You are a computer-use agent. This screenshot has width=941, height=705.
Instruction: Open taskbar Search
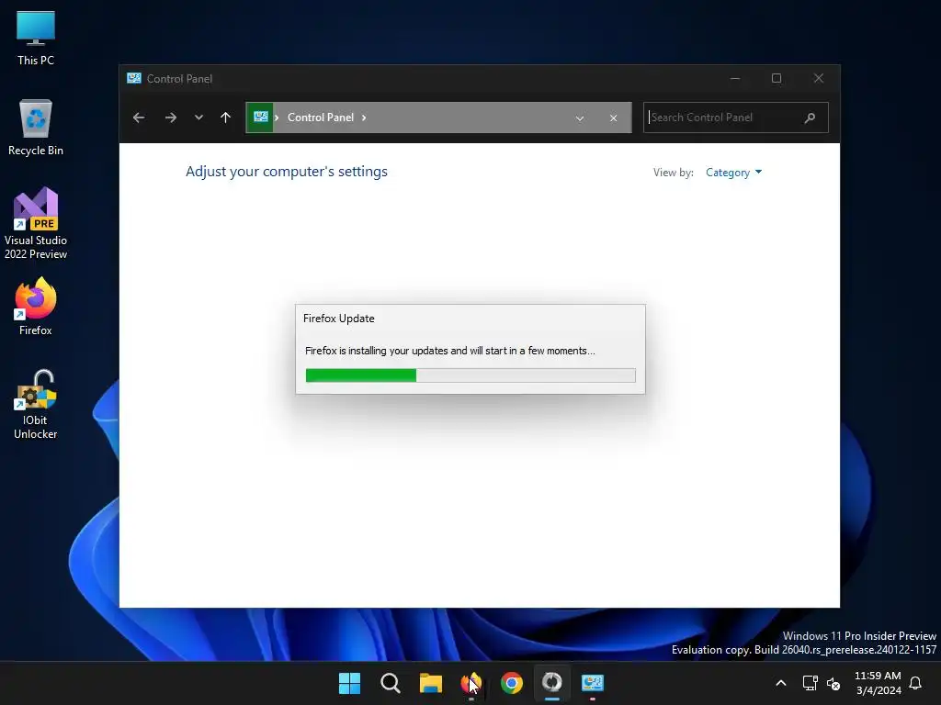pyautogui.click(x=390, y=683)
